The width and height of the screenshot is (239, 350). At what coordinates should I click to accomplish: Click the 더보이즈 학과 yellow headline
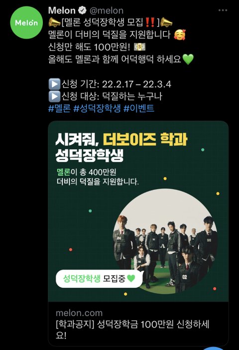click(145, 139)
